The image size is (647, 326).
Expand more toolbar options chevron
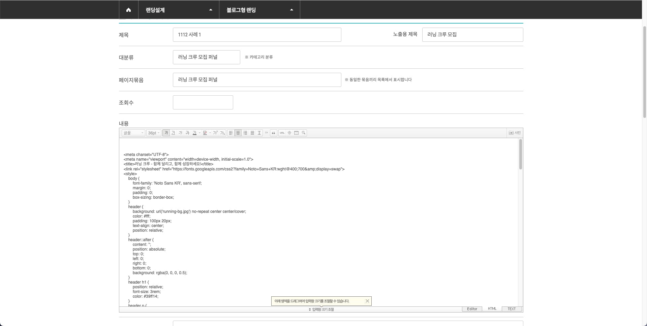(x=266, y=133)
